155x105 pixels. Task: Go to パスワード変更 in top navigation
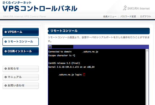128,17
